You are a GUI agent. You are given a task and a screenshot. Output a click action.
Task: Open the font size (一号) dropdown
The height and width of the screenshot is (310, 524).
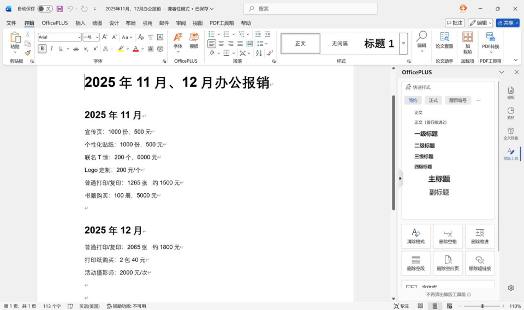tap(97, 37)
